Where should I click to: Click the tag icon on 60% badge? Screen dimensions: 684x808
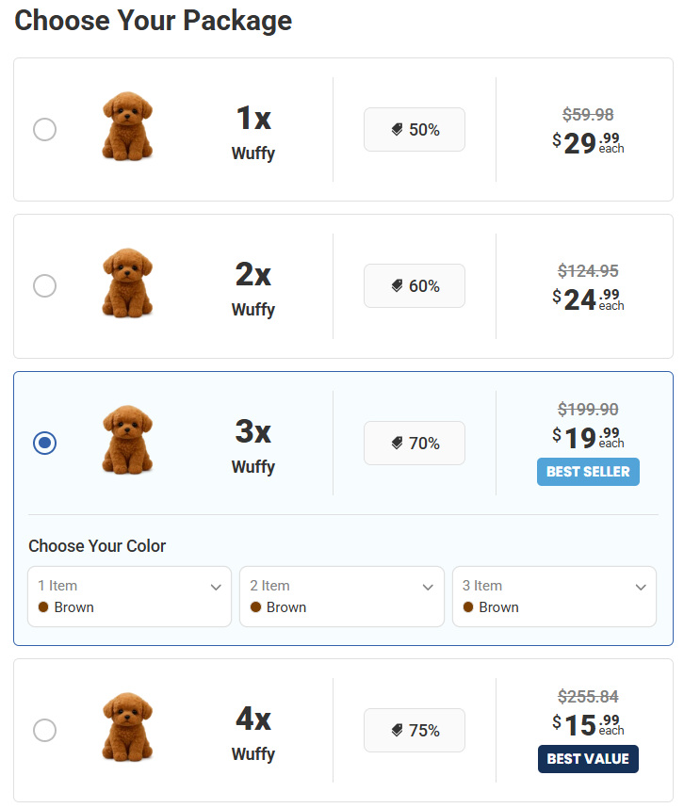[x=398, y=286]
